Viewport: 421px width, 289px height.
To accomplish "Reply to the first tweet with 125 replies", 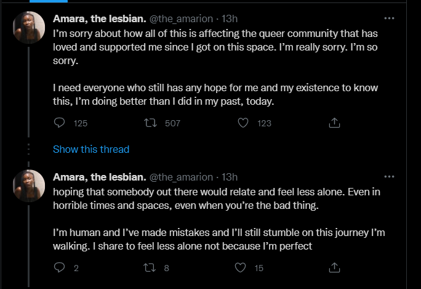I will click(x=60, y=123).
